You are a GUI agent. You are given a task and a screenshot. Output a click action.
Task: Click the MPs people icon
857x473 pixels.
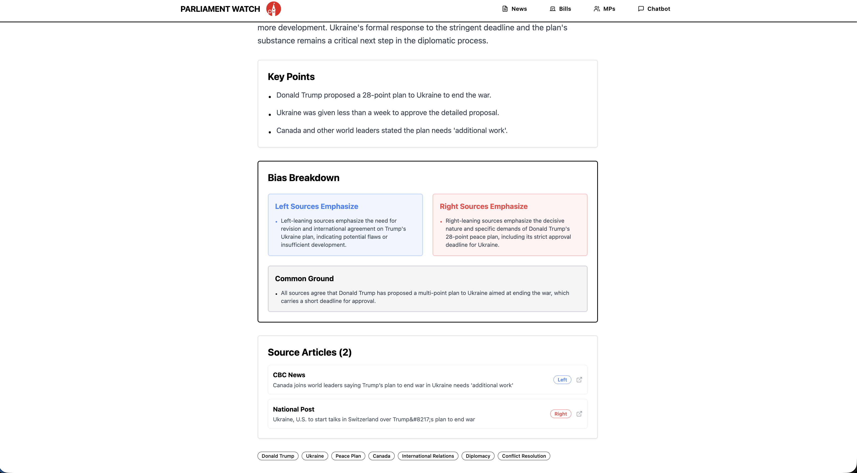click(597, 9)
